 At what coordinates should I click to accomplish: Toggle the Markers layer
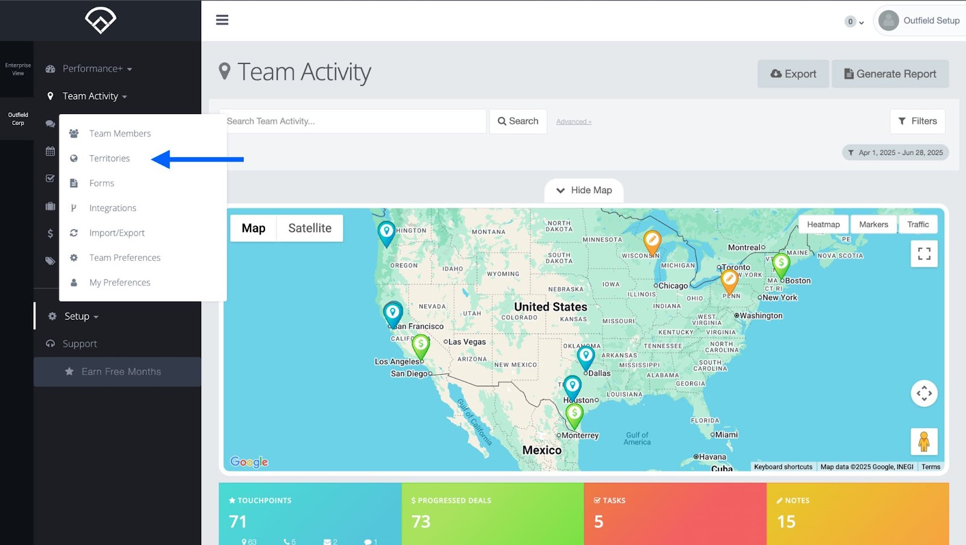coord(874,225)
